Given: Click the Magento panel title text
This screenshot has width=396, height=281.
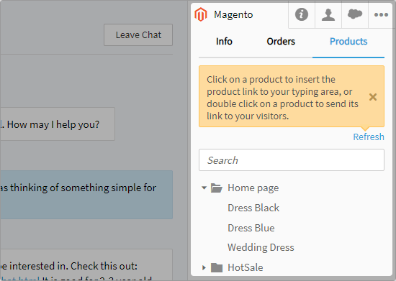Looking at the screenshot, I should click(233, 14).
